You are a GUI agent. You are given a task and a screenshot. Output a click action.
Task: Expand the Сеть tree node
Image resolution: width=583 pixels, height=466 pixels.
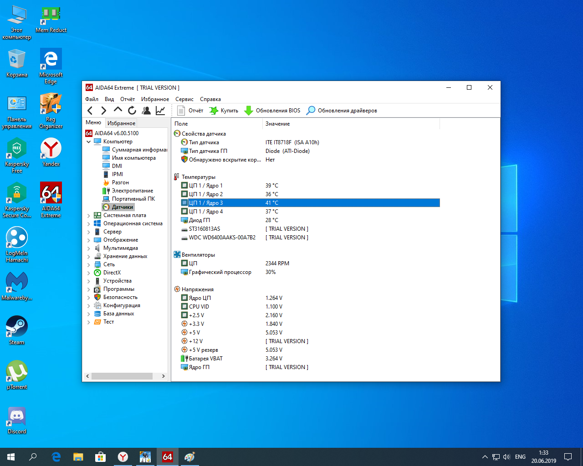pos(89,264)
